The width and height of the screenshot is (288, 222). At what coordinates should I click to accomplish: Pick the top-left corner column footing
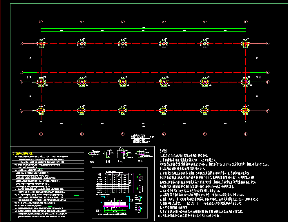tap(41, 44)
